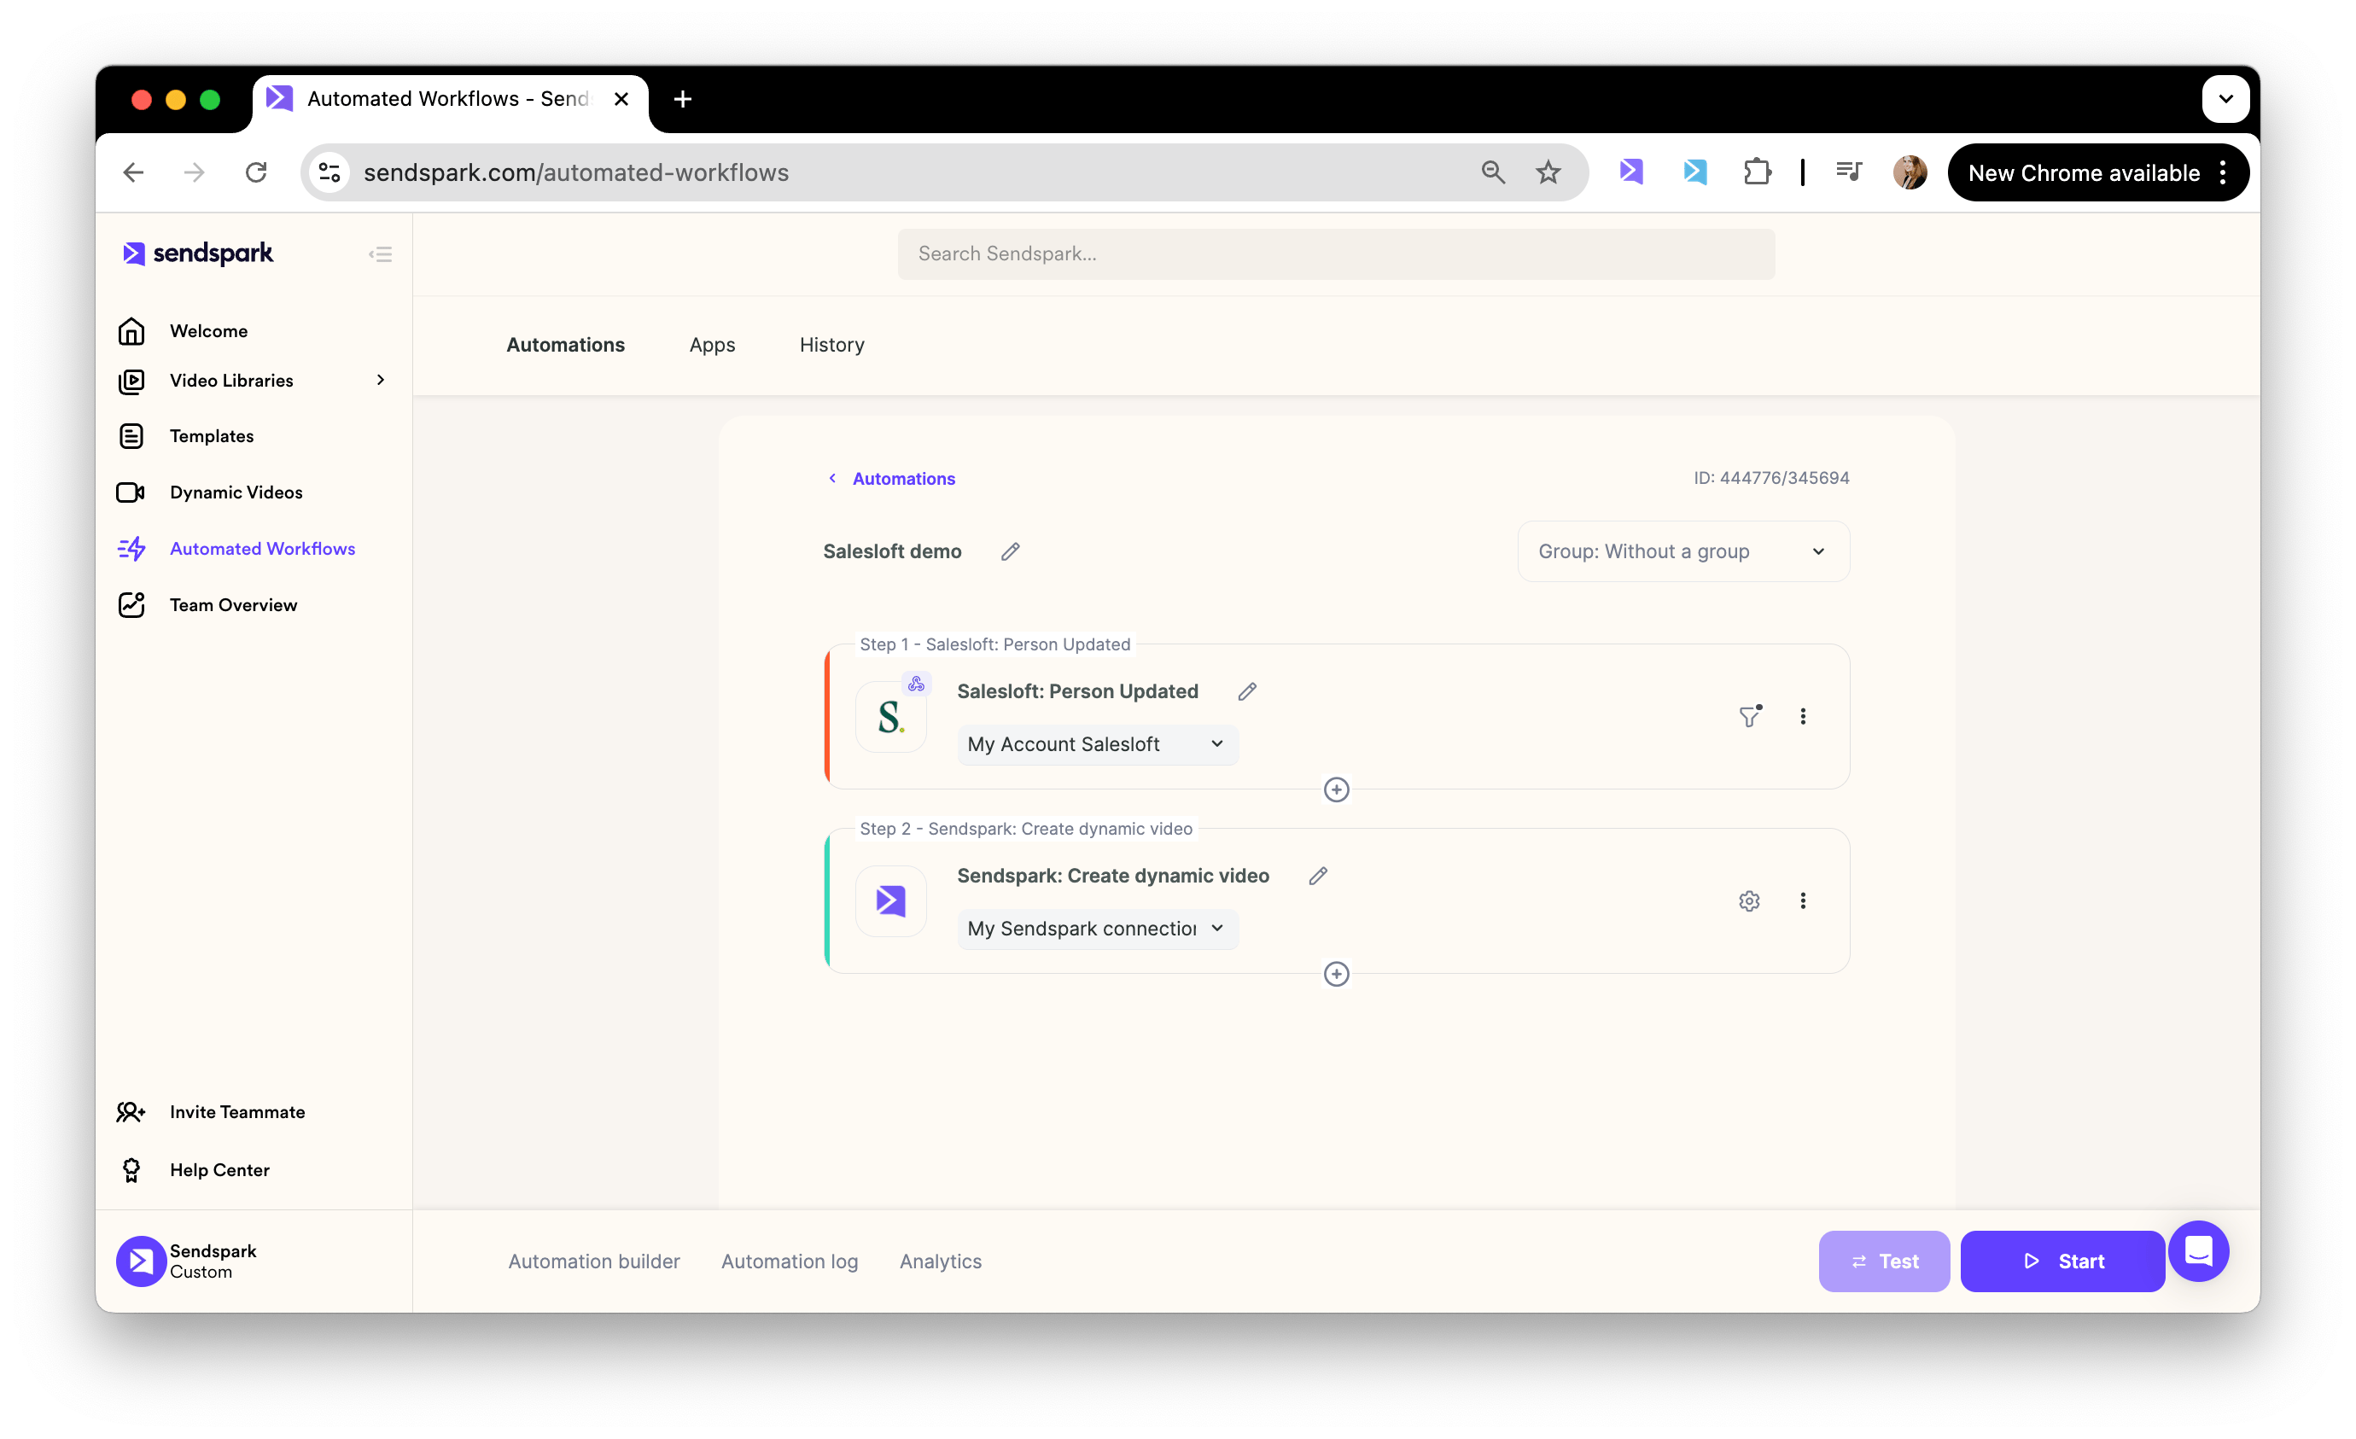Go back via Automations breadcrumb link

[x=904, y=479]
